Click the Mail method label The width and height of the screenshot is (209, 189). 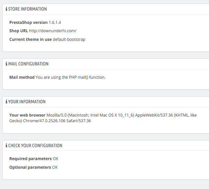point(22,77)
